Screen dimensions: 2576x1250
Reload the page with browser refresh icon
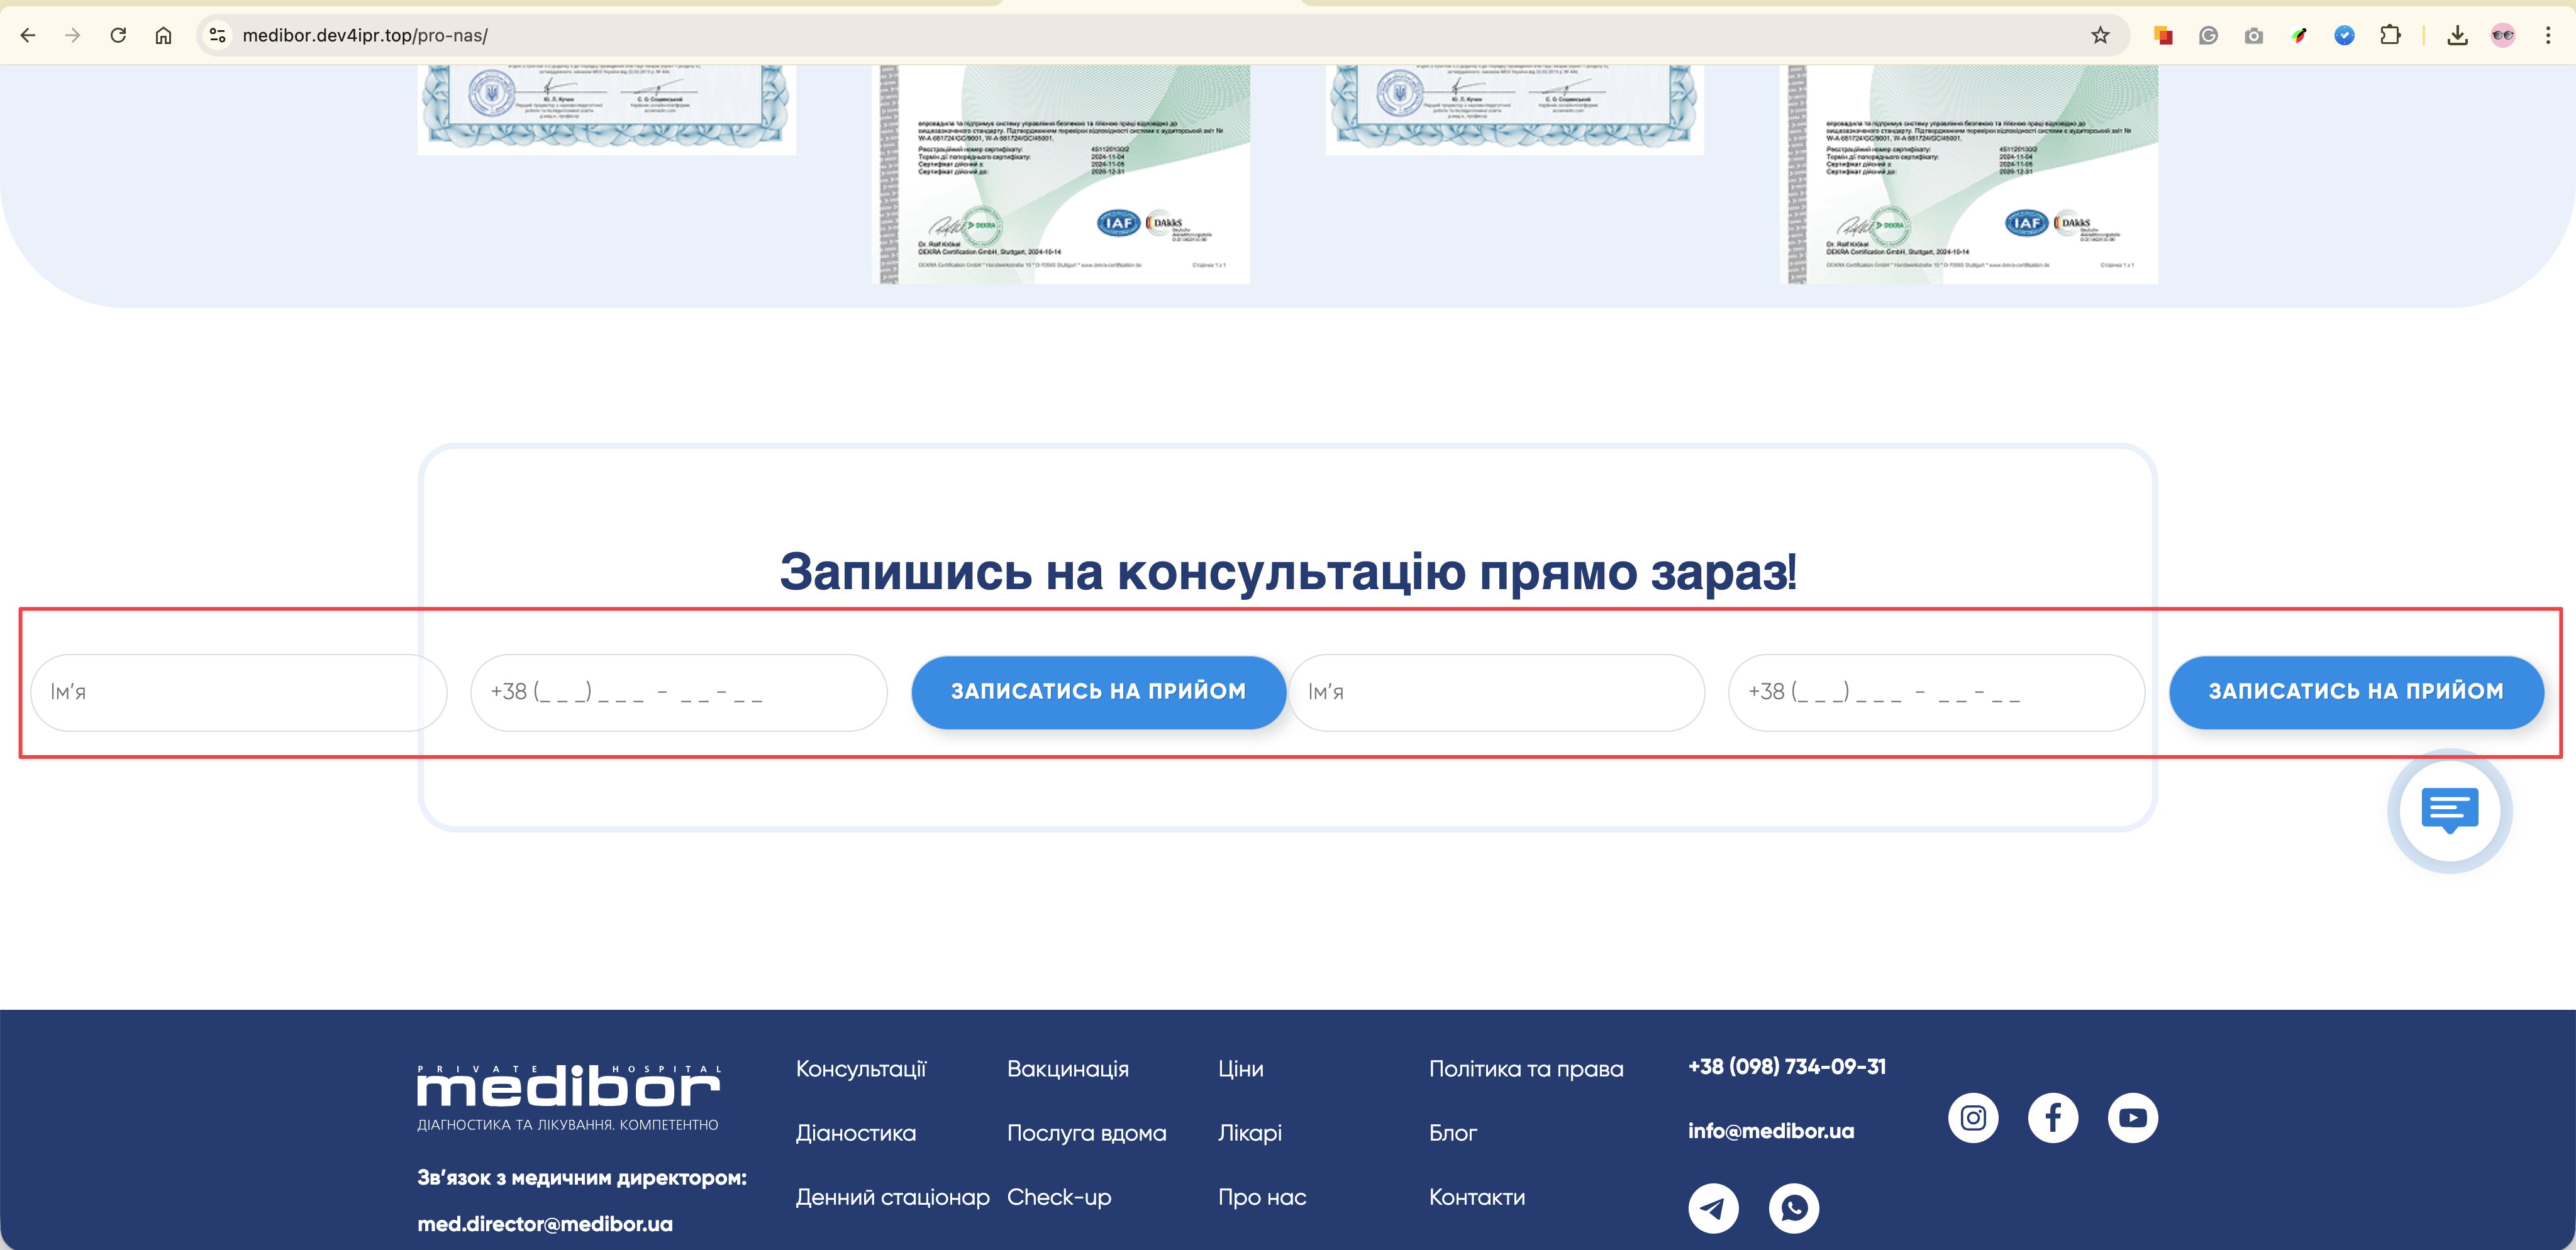[118, 36]
